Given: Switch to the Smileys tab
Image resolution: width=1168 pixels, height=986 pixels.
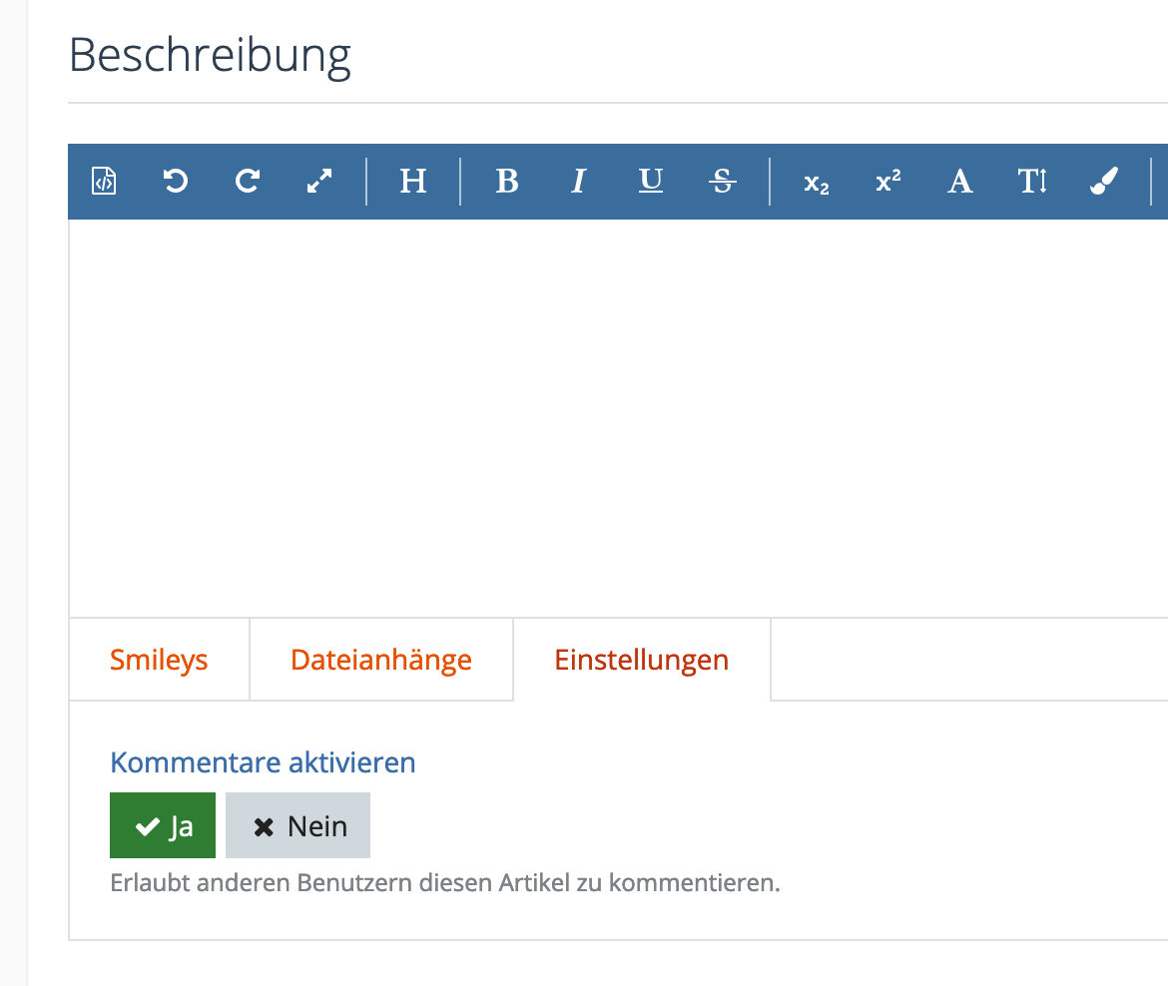Looking at the screenshot, I should 159,660.
